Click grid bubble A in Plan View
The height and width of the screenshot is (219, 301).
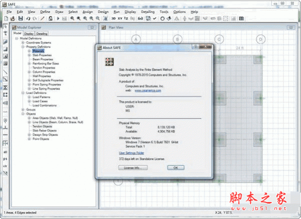(136, 39)
